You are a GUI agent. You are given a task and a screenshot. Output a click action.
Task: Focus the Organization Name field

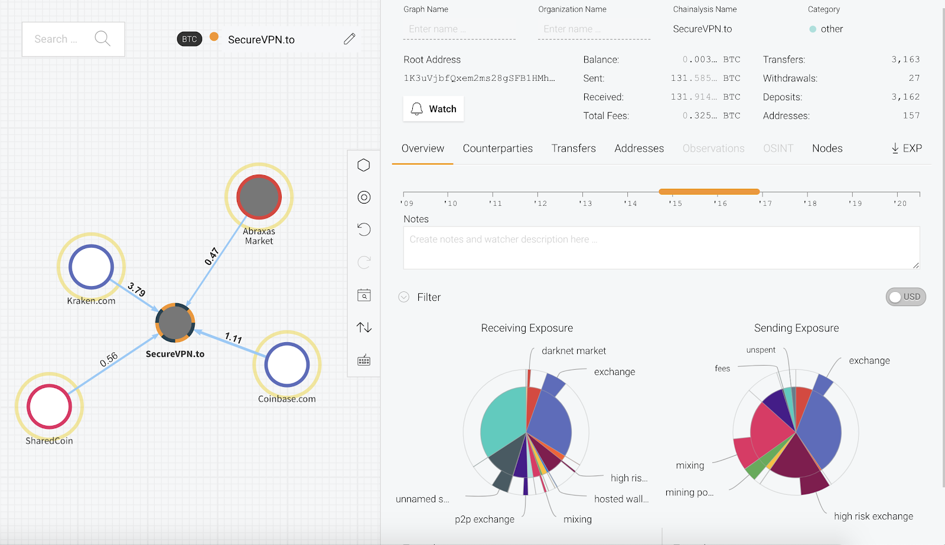(594, 29)
